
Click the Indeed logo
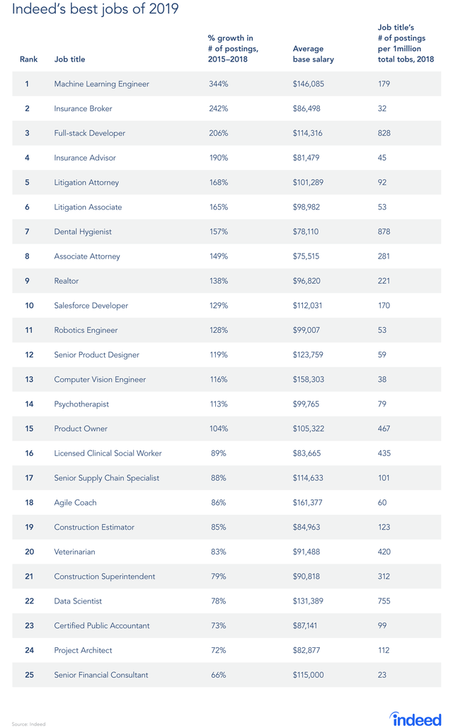416,717
